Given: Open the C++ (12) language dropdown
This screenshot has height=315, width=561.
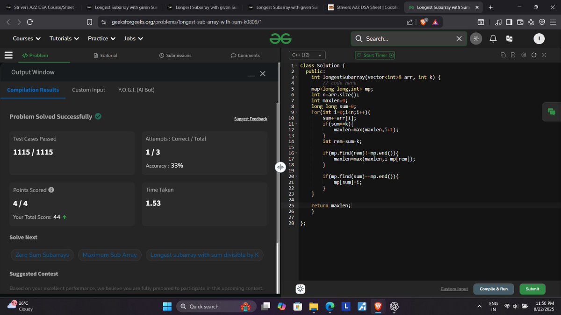Looking at the screenshot, I should click(307, 55).
